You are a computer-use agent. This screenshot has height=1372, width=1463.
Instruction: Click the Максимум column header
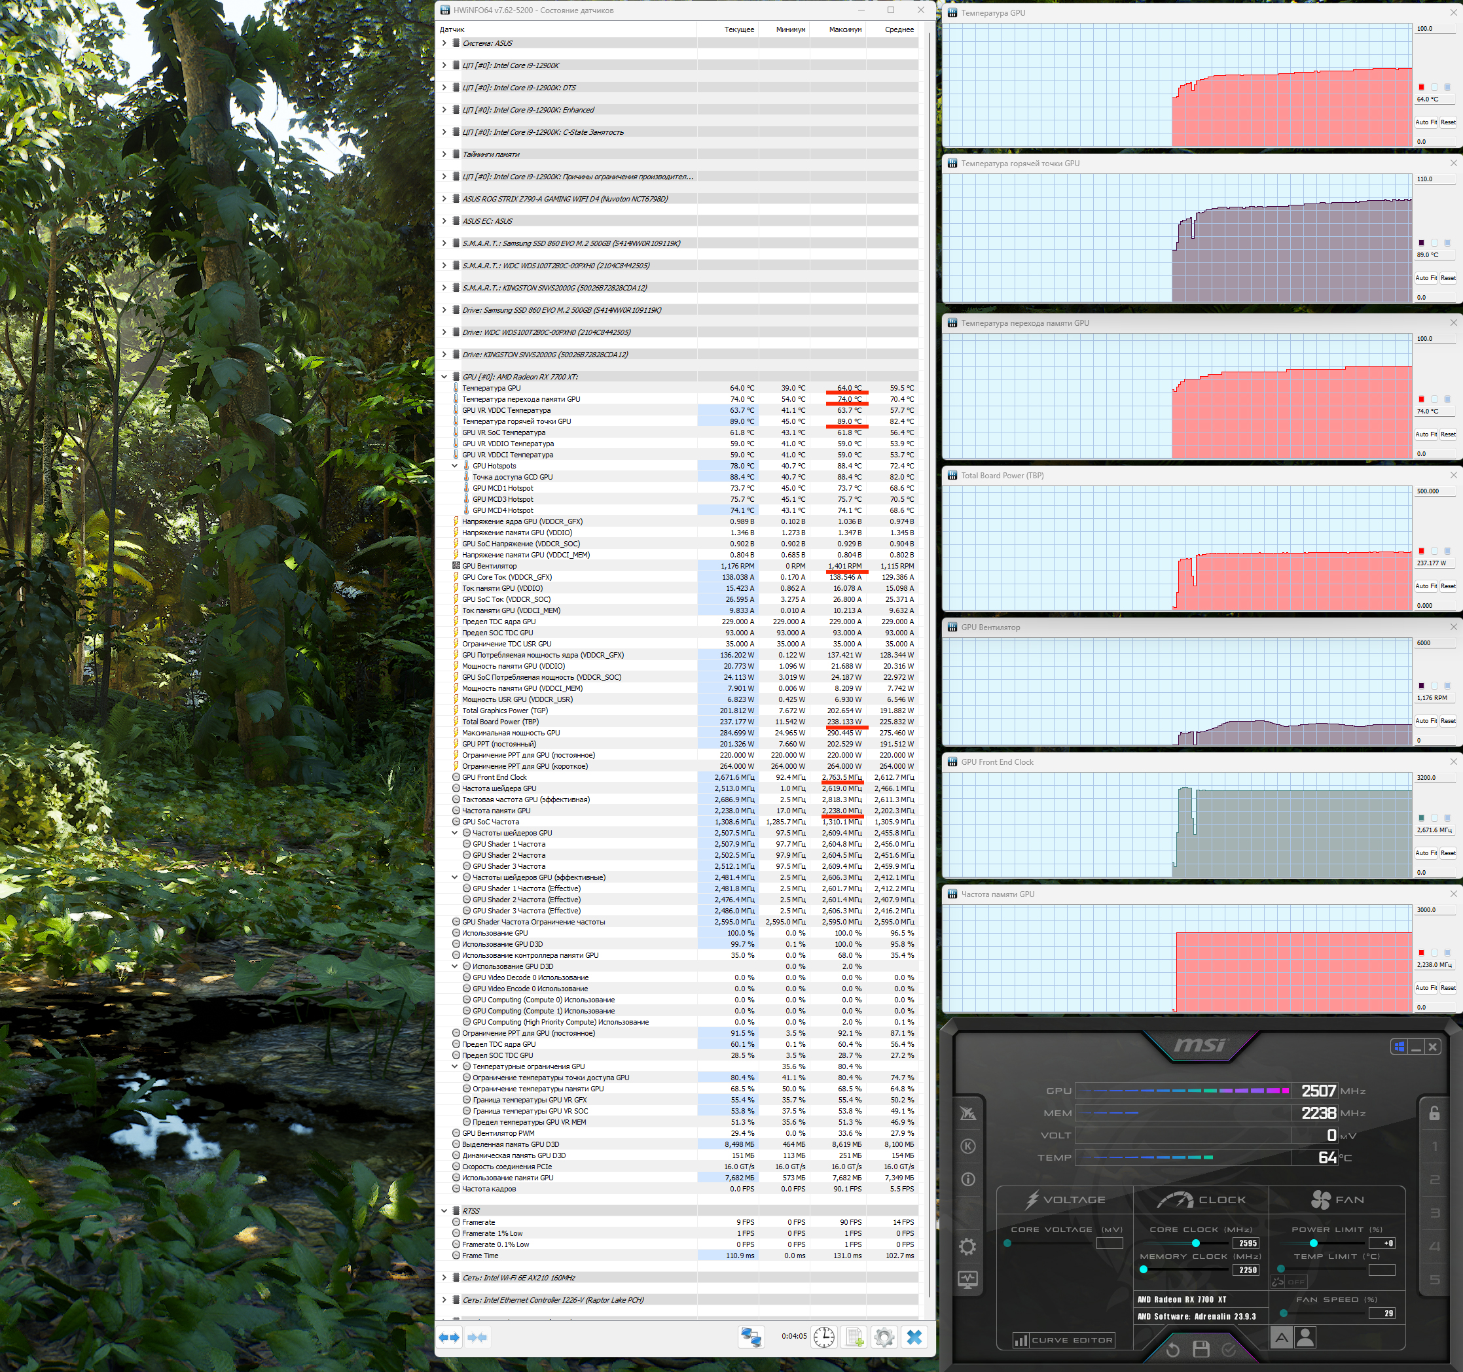(x=844, y=29)
